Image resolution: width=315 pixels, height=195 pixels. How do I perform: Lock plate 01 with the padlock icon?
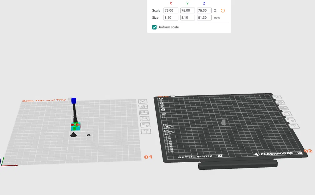[144, 119]
